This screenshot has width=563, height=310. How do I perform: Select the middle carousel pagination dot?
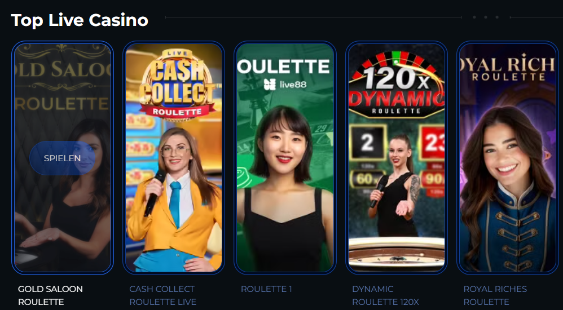click(x=486, y=17)
